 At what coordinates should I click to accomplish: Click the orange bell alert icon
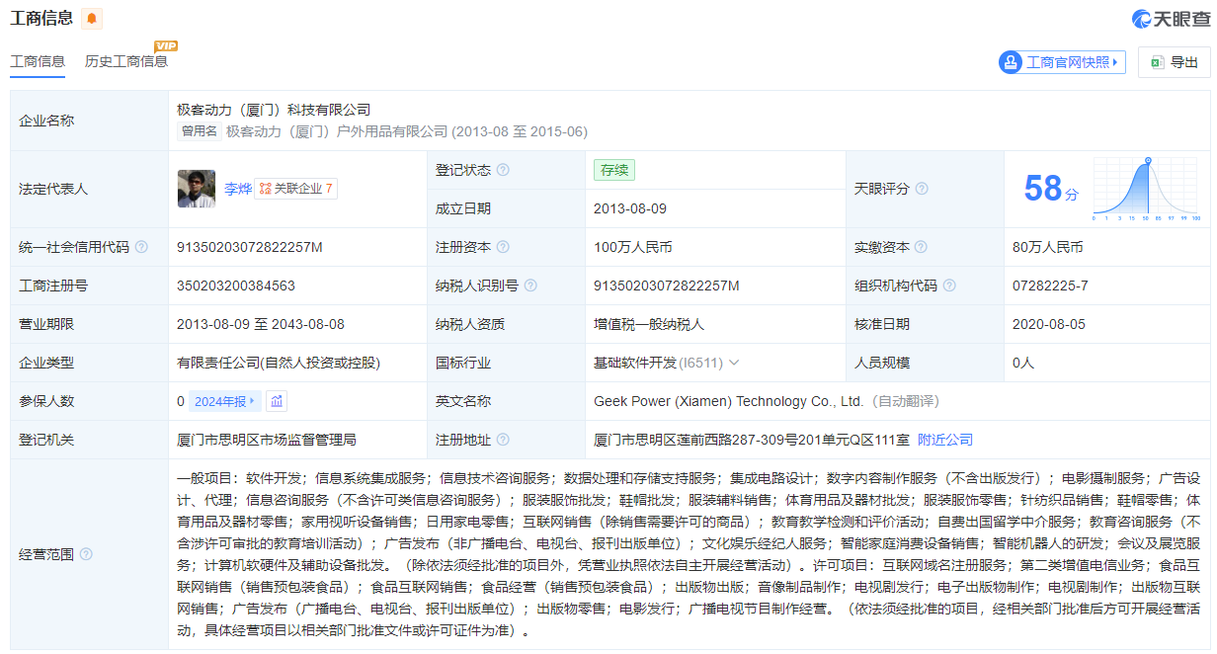tap(92, 19)
